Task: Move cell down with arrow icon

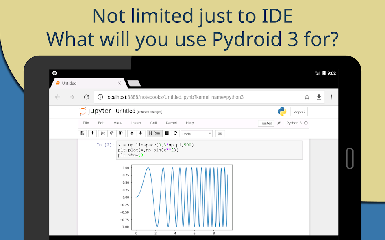Action: click(x=140, y=133)
